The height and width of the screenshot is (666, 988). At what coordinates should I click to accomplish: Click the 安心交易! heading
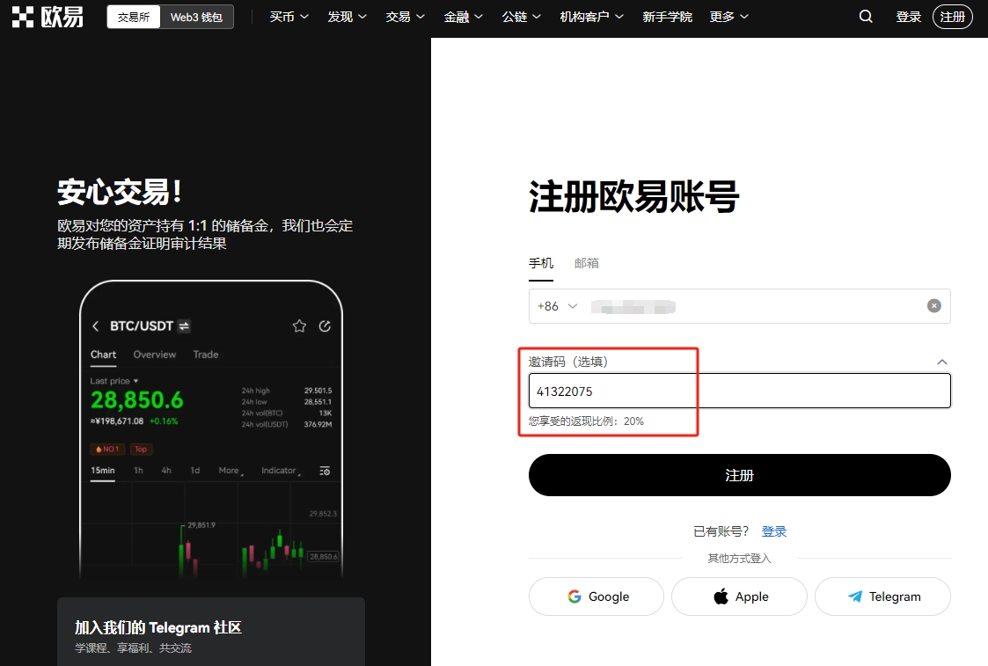tap(120, 192)
